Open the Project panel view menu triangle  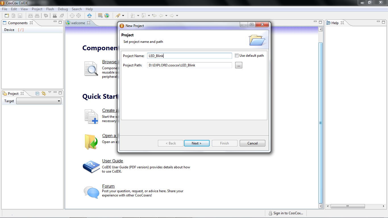coord(50,92)
